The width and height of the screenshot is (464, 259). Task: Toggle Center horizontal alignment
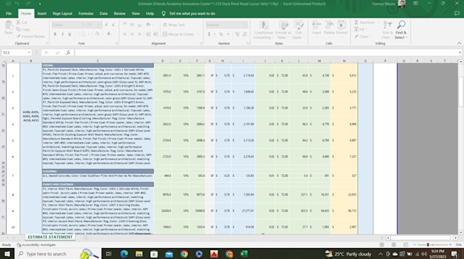click(132, 34)
